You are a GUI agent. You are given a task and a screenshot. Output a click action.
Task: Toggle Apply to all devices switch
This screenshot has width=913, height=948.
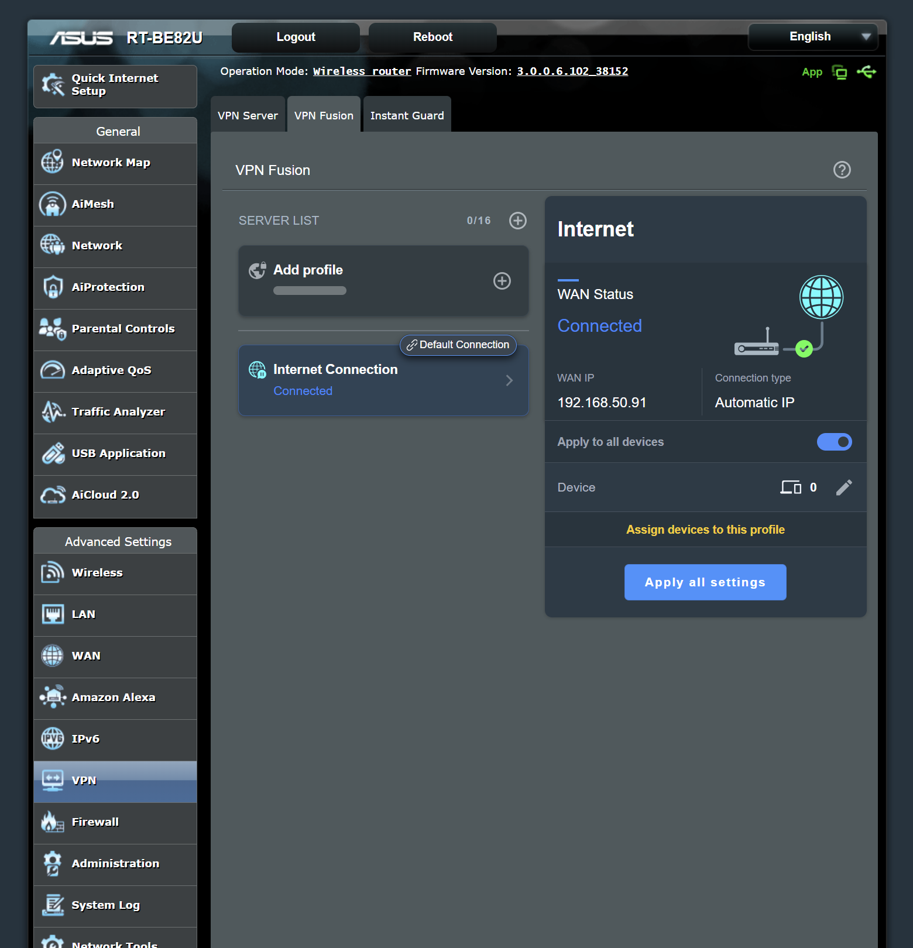(x=835, y=442)
